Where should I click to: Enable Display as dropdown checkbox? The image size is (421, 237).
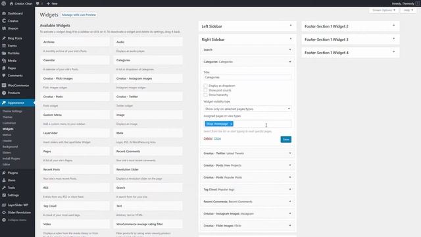(205, 86)
